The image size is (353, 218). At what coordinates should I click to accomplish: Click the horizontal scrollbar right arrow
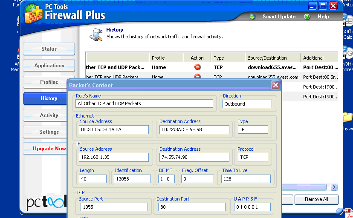334,187
